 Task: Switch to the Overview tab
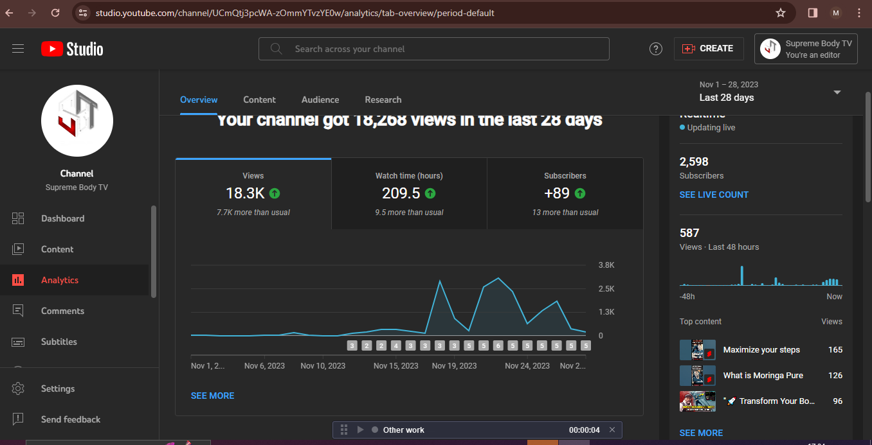pyautogui.click(x=199, y=100)
